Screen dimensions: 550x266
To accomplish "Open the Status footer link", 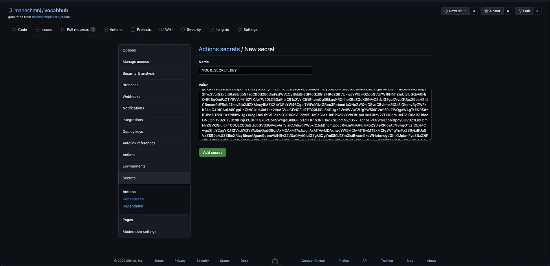I will (225, 261).
